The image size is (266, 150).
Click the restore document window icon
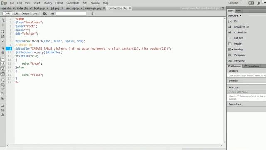[223, 8]
